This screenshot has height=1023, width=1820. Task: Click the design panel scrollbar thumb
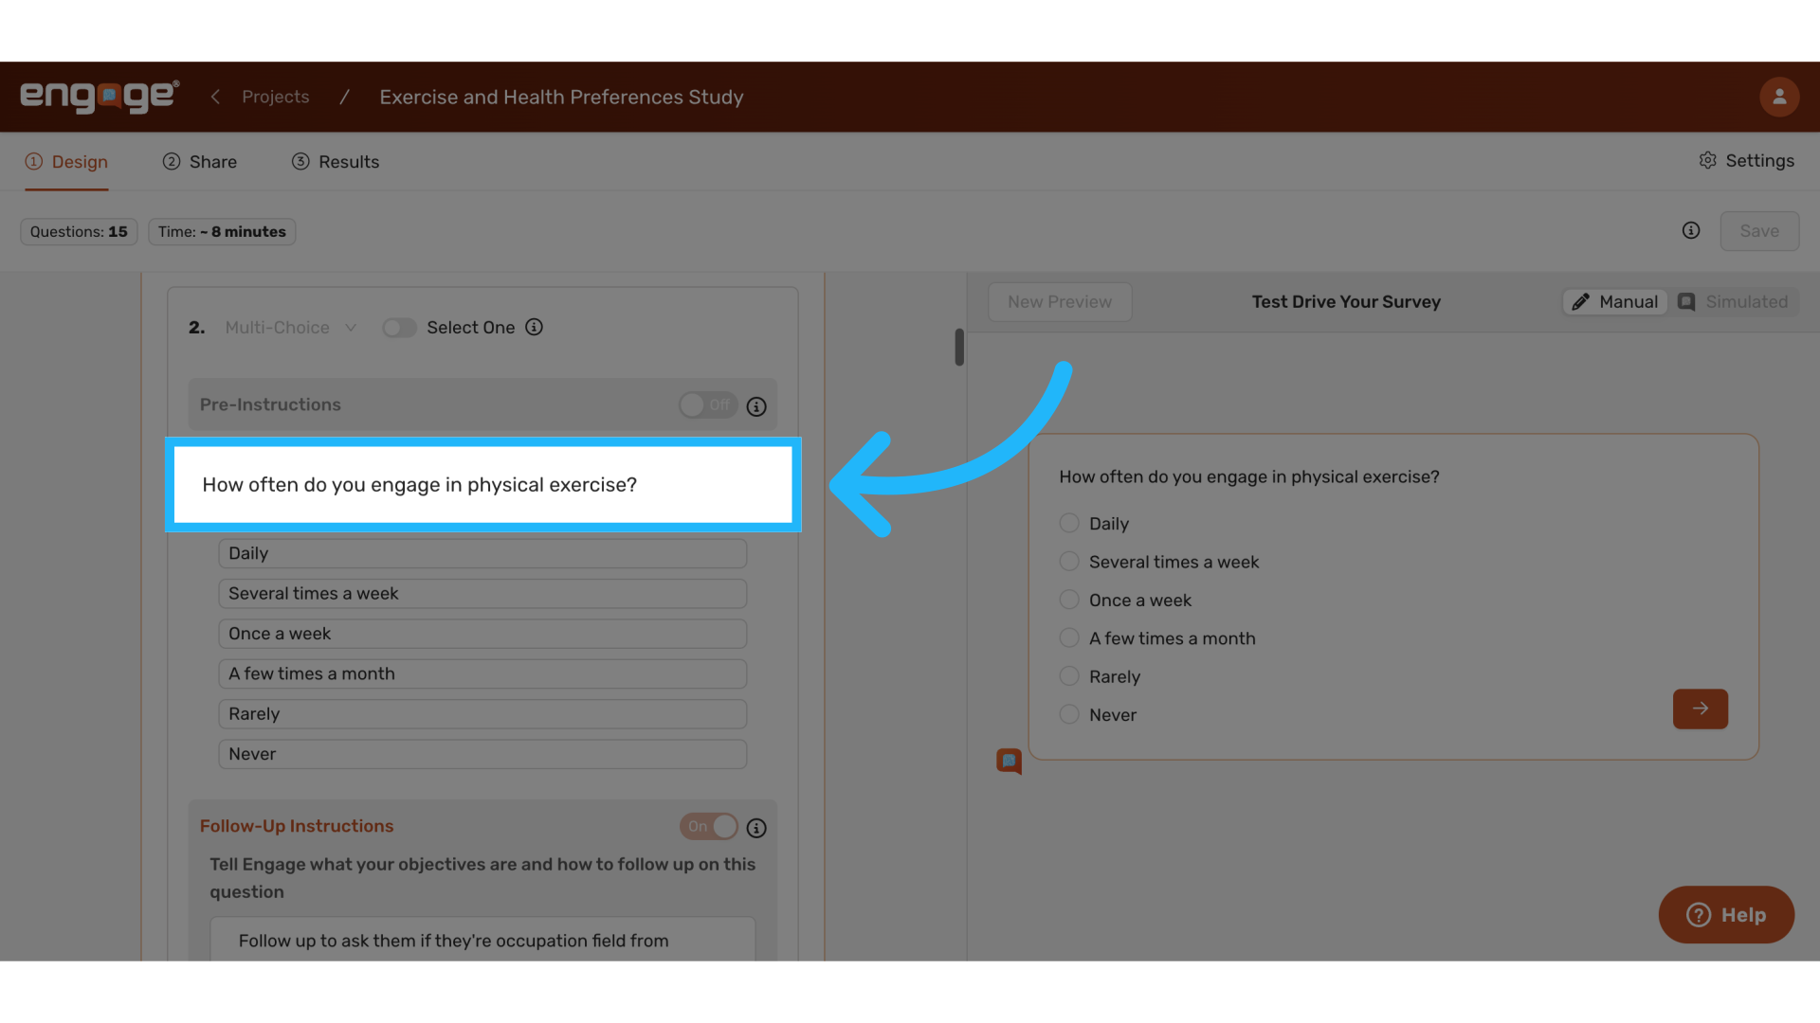959,348
